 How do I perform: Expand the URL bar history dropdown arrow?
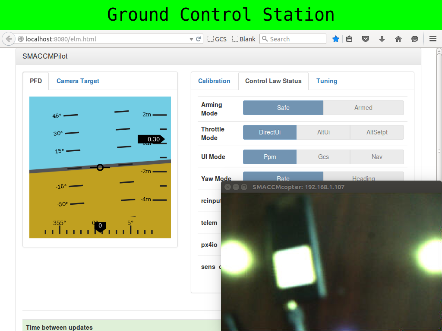coord(191,39)
